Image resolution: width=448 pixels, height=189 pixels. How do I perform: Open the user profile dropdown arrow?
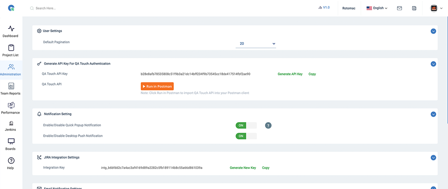tap(442, 9)
